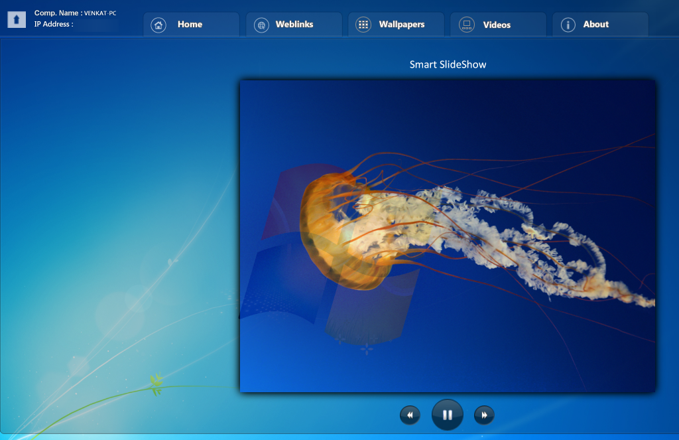The height and width of the screenshot is (440, 679).
Task: Click the green plant sprout on the background
Action: click(x=156, y=384)
